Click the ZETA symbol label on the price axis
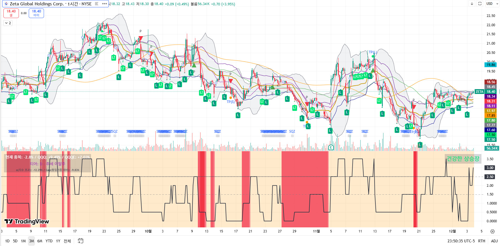 click(479, 92)
